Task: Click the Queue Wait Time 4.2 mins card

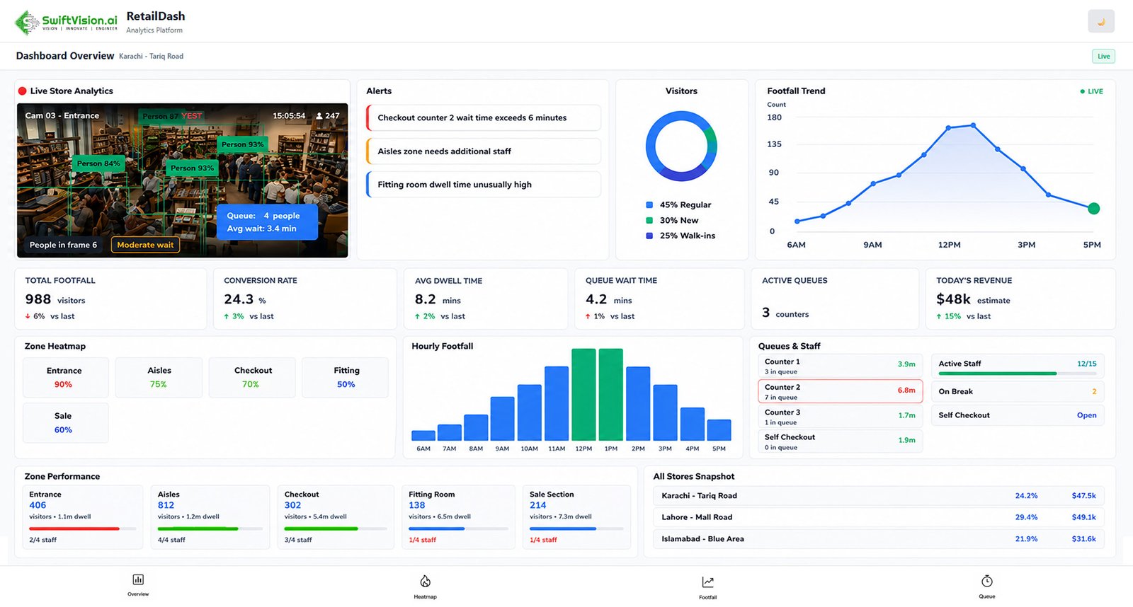Action: tap(659, 299)
